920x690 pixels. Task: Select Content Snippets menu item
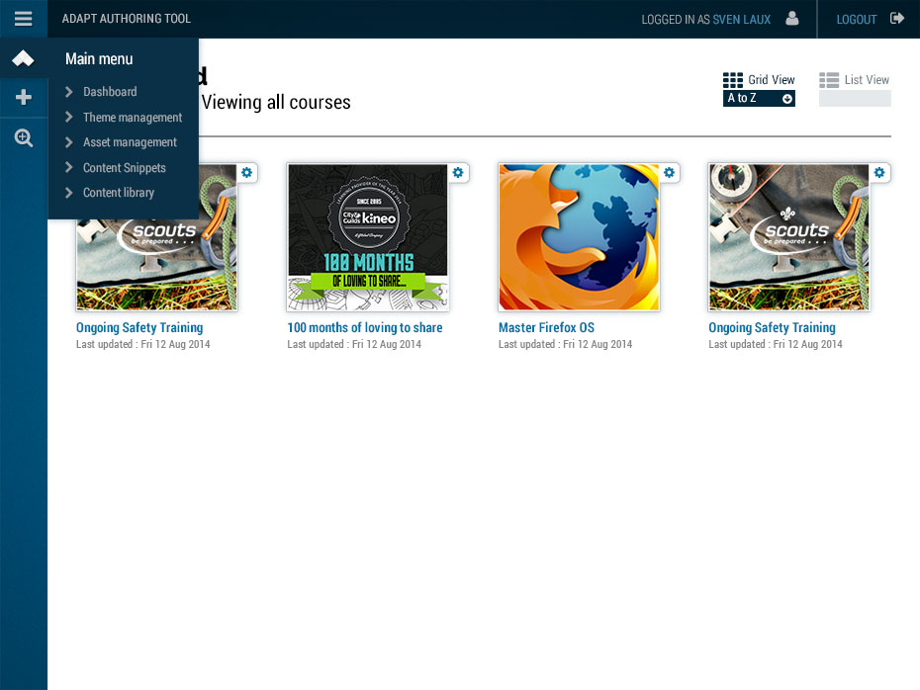pos(125,168)
